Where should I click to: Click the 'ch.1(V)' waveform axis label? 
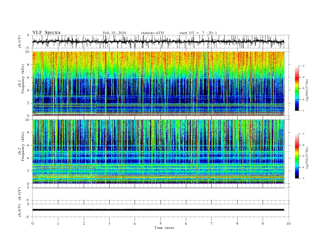click(20, 41)
